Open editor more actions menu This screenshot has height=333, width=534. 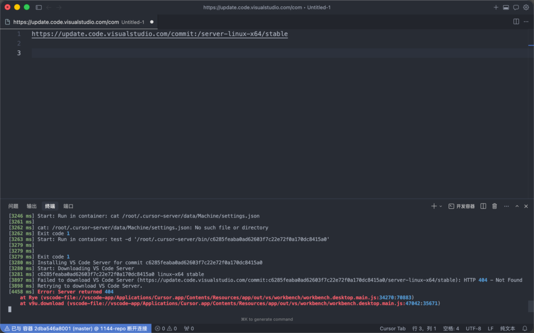(526, 22)
